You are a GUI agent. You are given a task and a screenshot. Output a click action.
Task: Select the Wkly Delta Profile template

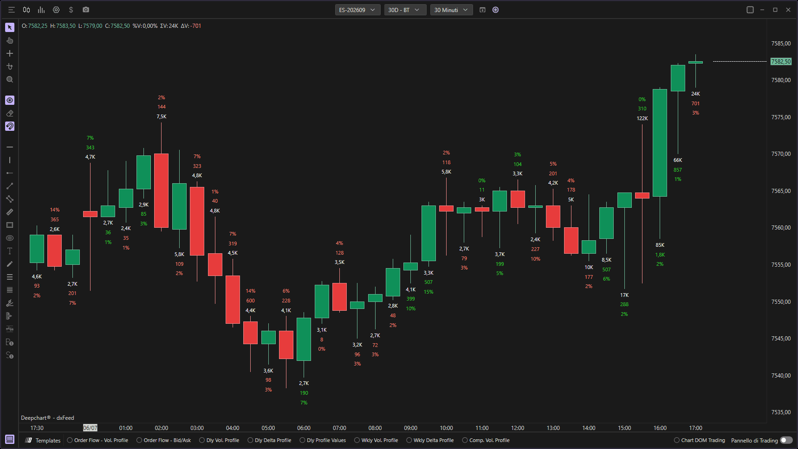coord(430,440)
